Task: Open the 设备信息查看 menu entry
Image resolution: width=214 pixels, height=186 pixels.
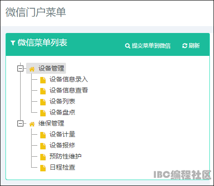Action: [69, 90]
